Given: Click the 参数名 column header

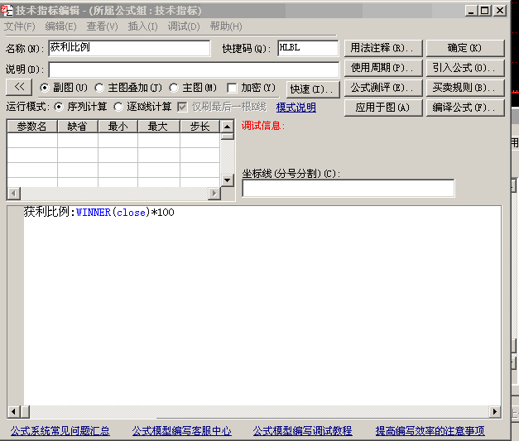Looking at the screenshot, I should click(x=32, y=127).
